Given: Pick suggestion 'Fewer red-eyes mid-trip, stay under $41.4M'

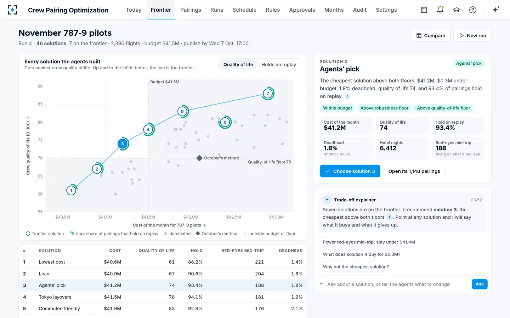Looking at the screenshot, I should pyautogui.click(x=369, y=242).
